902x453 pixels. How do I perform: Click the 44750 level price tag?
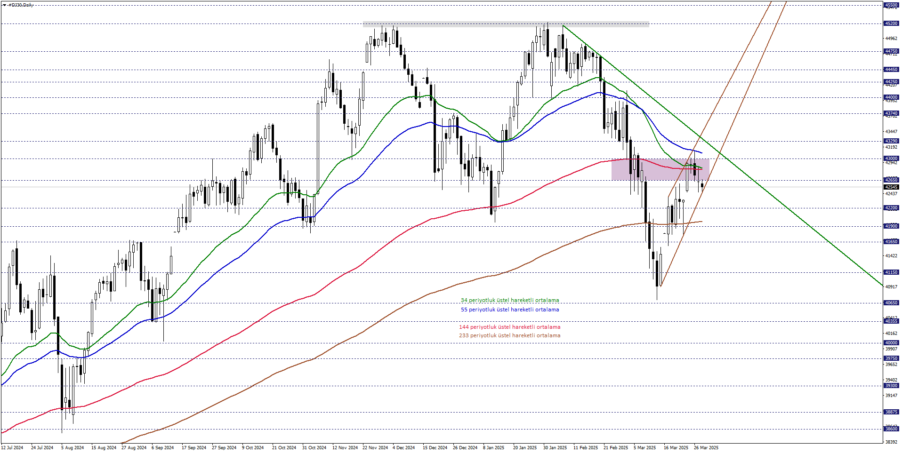click(x=891, y=51)
